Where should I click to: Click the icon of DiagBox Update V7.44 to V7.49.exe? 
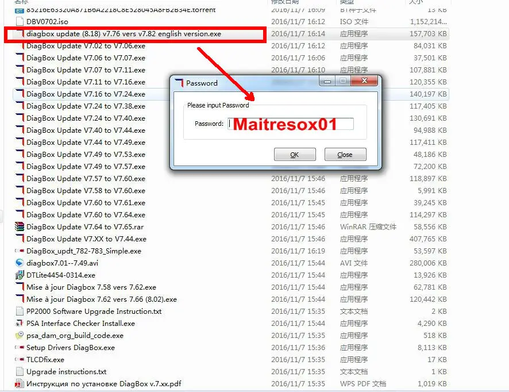[20, 142]
